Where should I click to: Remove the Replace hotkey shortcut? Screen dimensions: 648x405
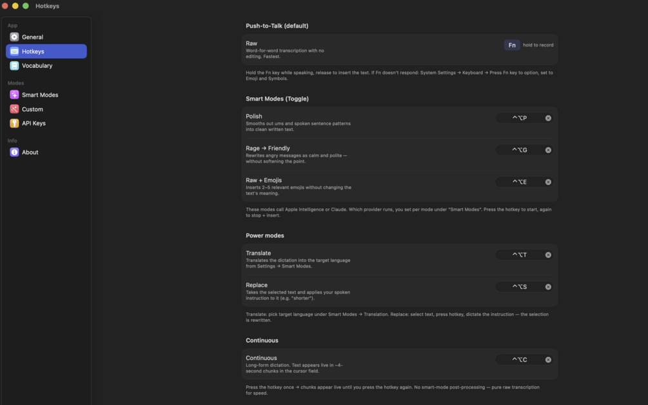click(x=548, y=287)
